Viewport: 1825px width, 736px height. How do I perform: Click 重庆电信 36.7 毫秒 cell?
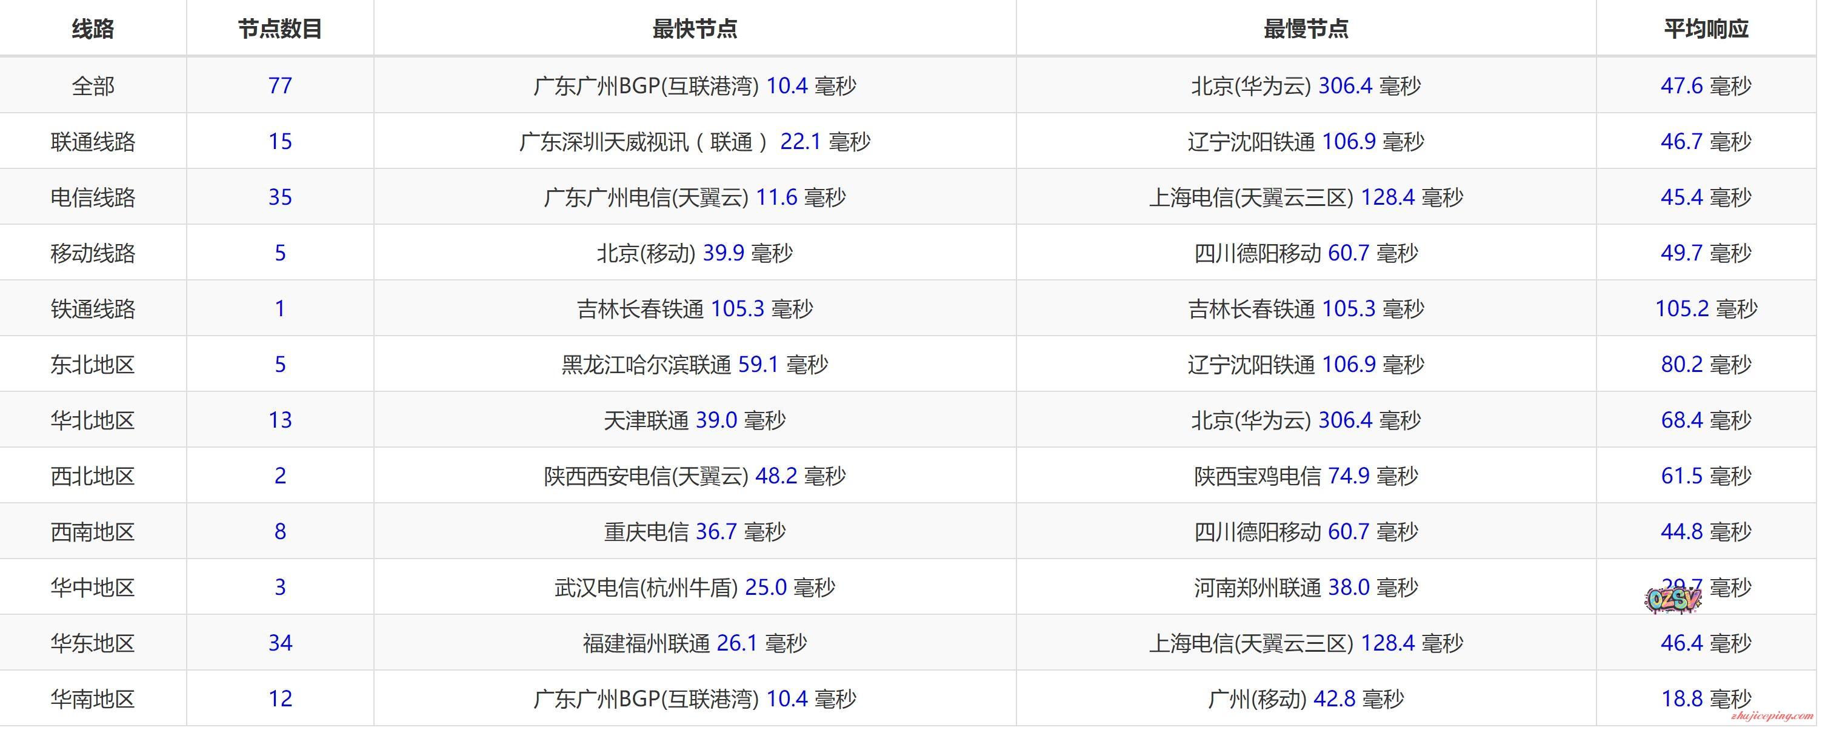(694, 532)
